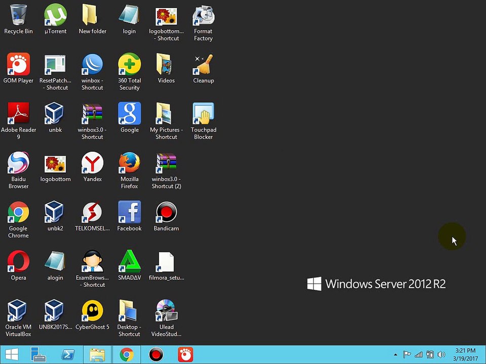This screenshot has height=364, width=486.
Task: Open the login notepad file
Action: pos(129,19)
